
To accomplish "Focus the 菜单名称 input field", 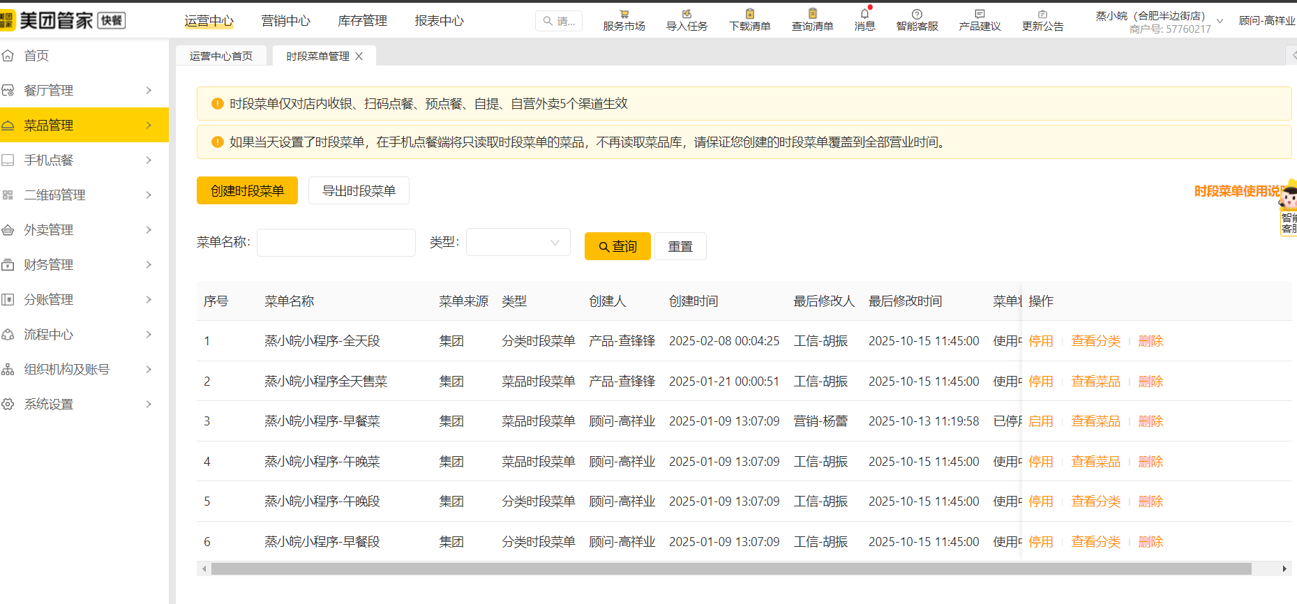I will pyautogui.click(x=336, y=243).
